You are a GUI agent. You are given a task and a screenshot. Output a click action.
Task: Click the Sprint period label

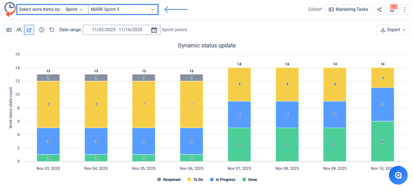click(x=174, y=30)
